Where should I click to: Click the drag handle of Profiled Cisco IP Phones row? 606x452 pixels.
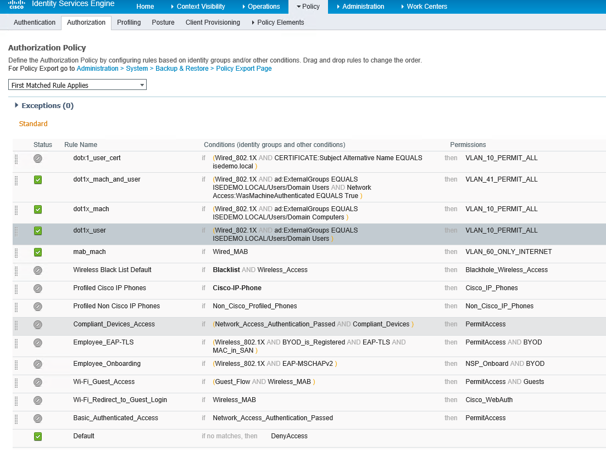coord(16,290)
